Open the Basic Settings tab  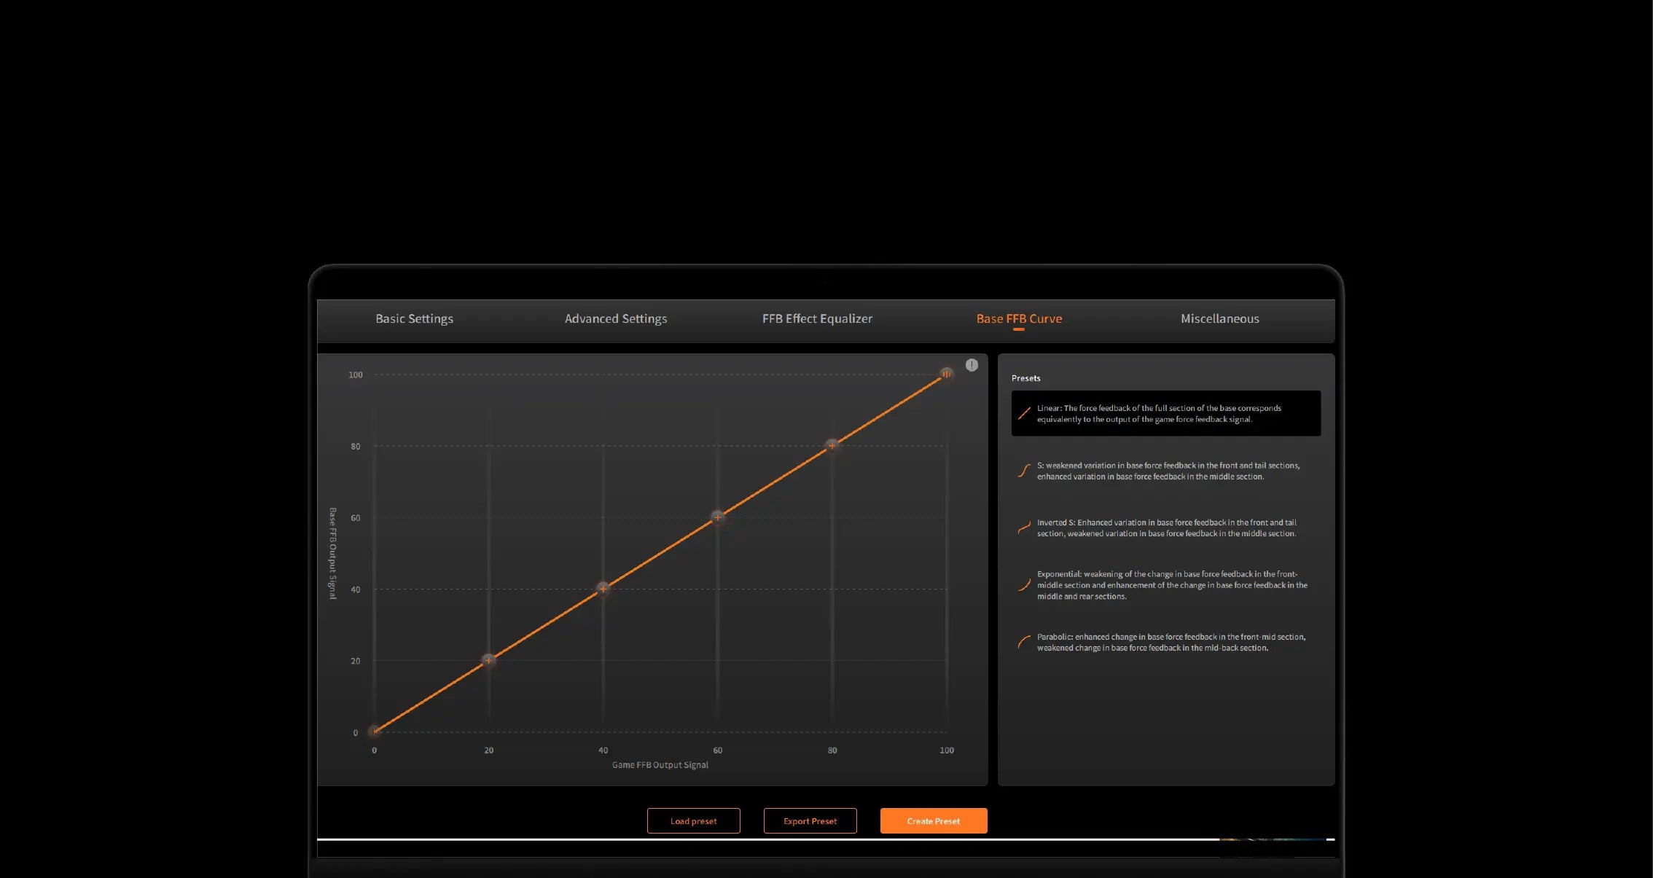[x=414, y=318]
